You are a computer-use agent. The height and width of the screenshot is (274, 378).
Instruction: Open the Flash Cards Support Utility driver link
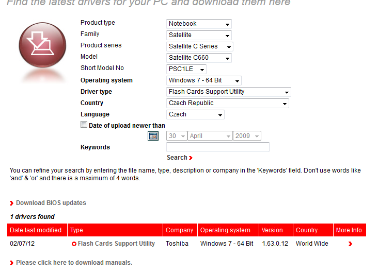point(116,244)
